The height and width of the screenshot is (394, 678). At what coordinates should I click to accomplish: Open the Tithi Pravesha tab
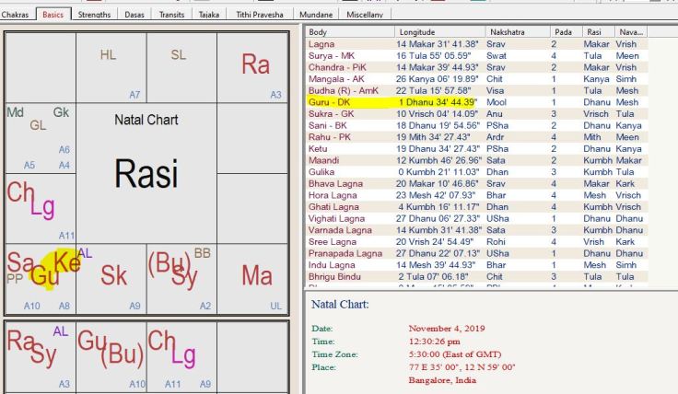(x=260, y=14)
